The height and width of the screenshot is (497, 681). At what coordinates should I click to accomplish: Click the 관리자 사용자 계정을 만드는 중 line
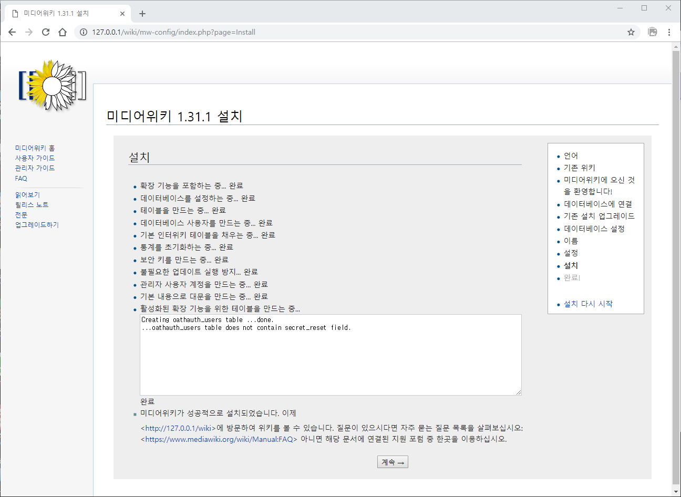(x=204, y=284)
